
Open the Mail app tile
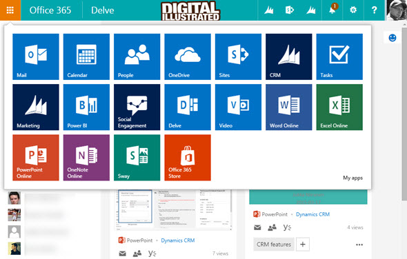[36, 56]
